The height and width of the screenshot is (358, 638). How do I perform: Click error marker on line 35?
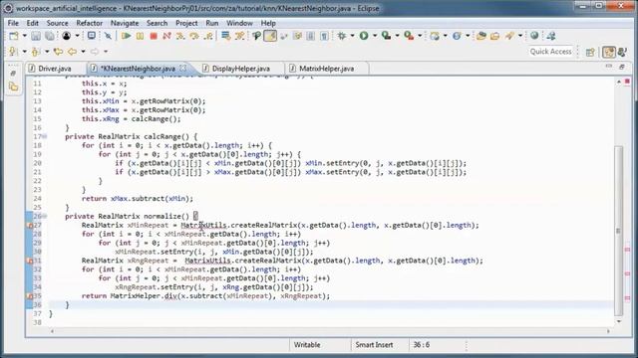(30, 296)
